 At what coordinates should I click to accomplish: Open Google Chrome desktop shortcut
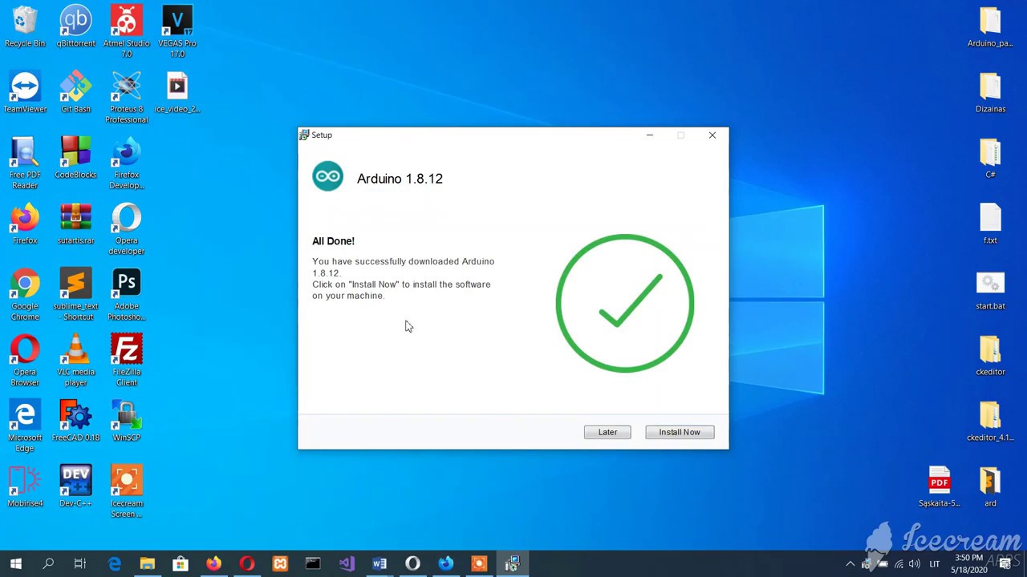click(x=25, y=295)
